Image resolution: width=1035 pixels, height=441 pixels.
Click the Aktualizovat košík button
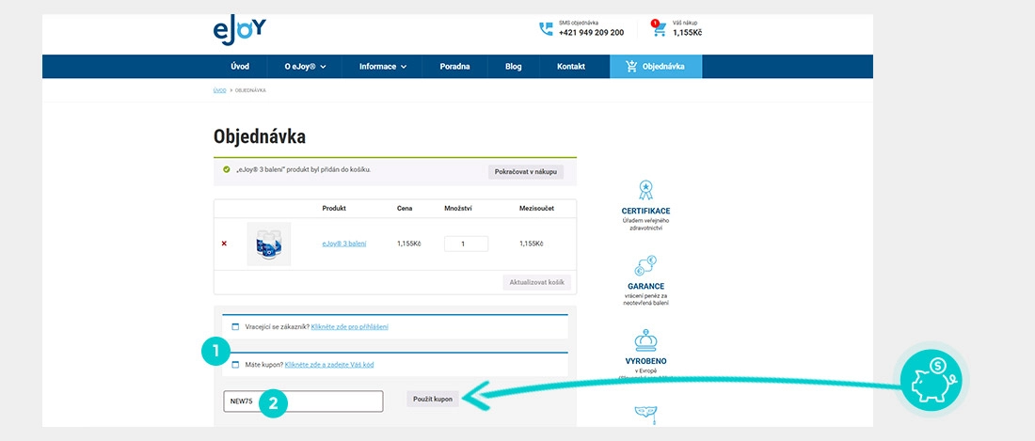coord(536,282)
